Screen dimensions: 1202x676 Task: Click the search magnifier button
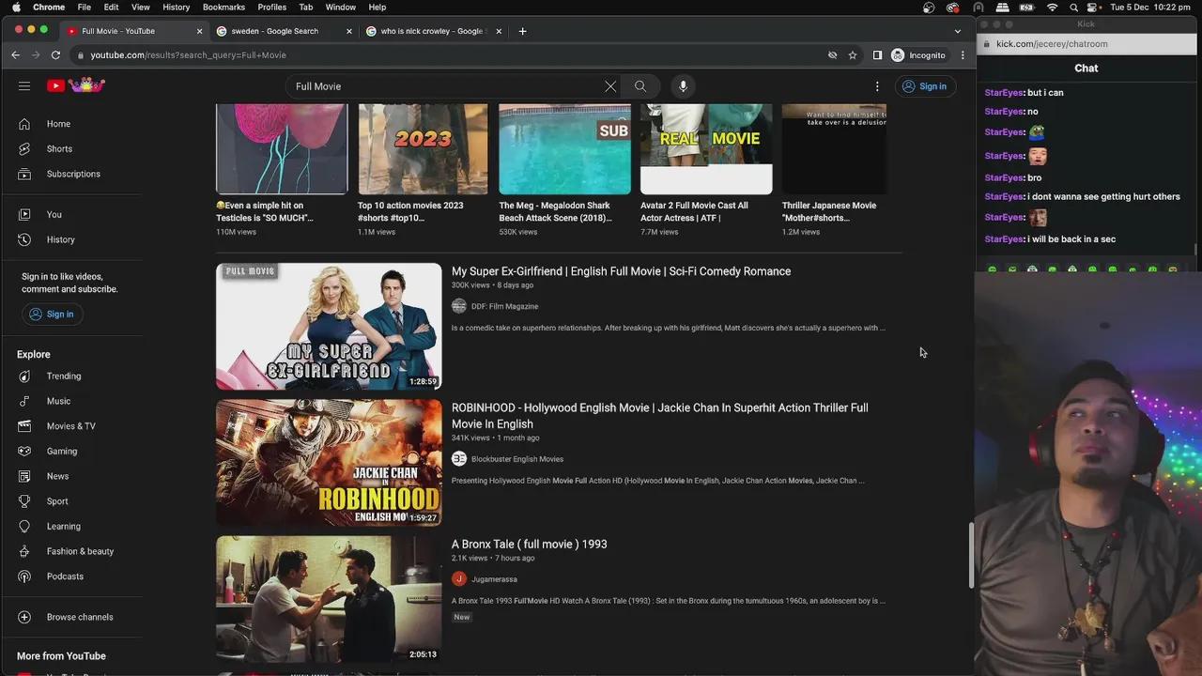(x=640, y=86)
